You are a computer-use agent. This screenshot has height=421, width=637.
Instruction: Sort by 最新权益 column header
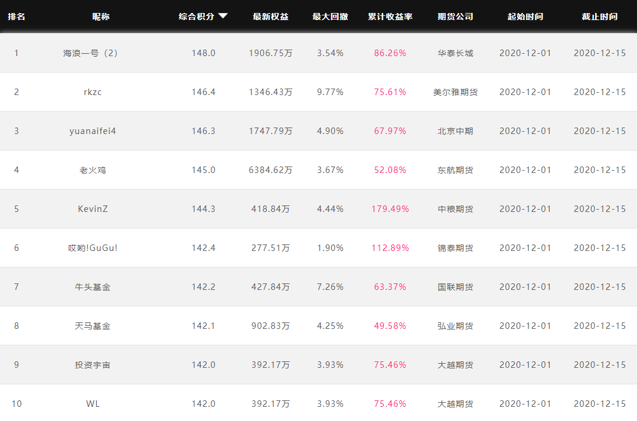coord(270,17)
